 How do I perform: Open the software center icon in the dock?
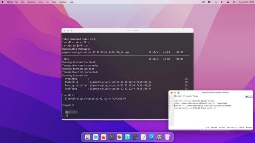pos(135,137)
